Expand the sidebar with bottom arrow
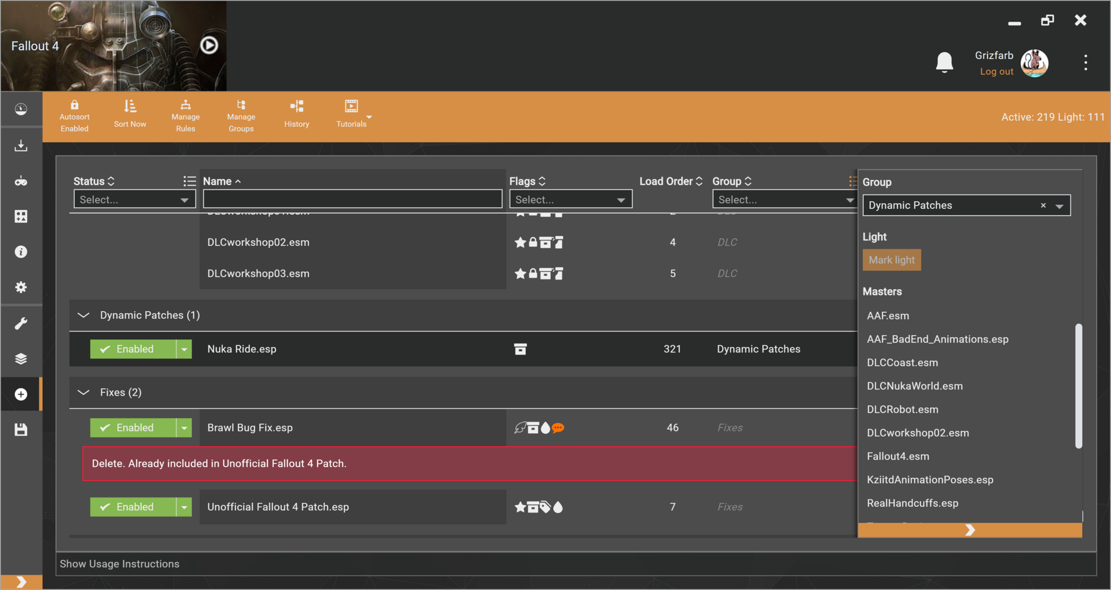The image size is (1111, 590). 21,582
